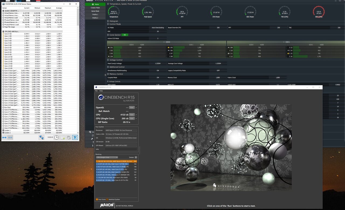Click the orange Your Score color swatch
The height and width of the screenshot is (210, 345).
click(97, 199)
